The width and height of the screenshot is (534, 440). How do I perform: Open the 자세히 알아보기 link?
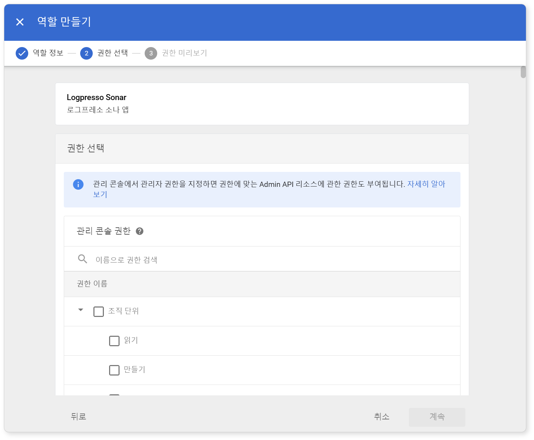point(426,184)
